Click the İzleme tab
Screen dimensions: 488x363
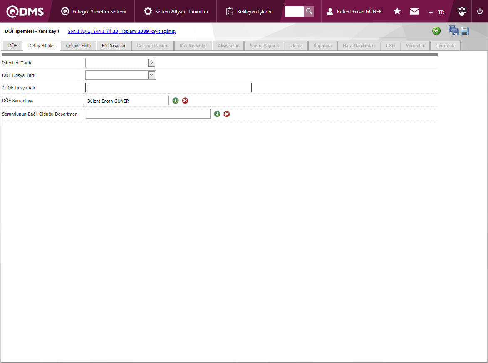(x=296, y=46)
